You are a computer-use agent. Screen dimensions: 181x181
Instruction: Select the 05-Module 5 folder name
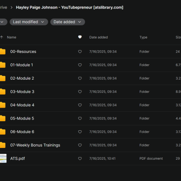(22, 119)
